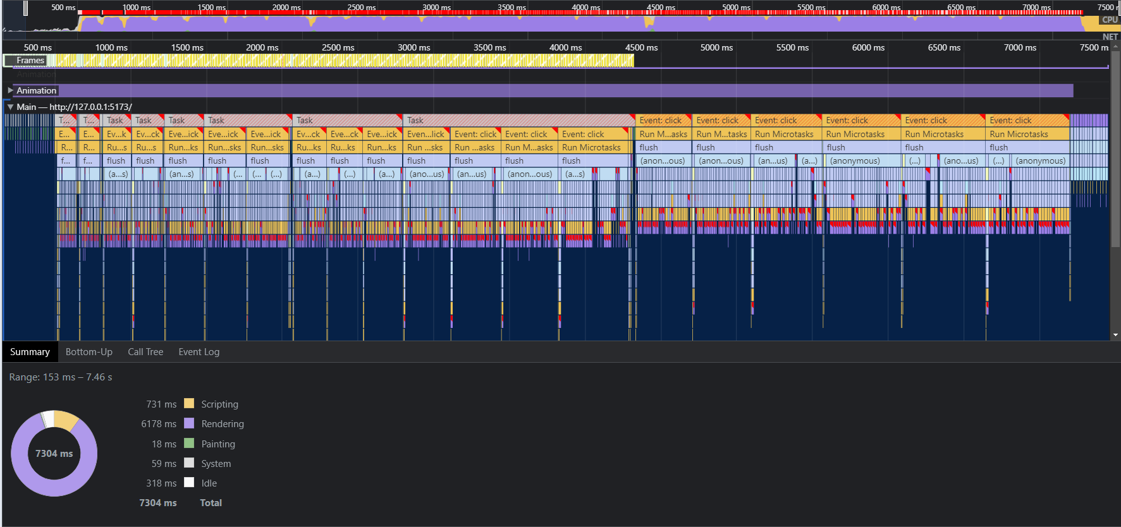This screenshot has height=527, width=1121.
Task: Click the System color swatch
Action: point(189,463)
